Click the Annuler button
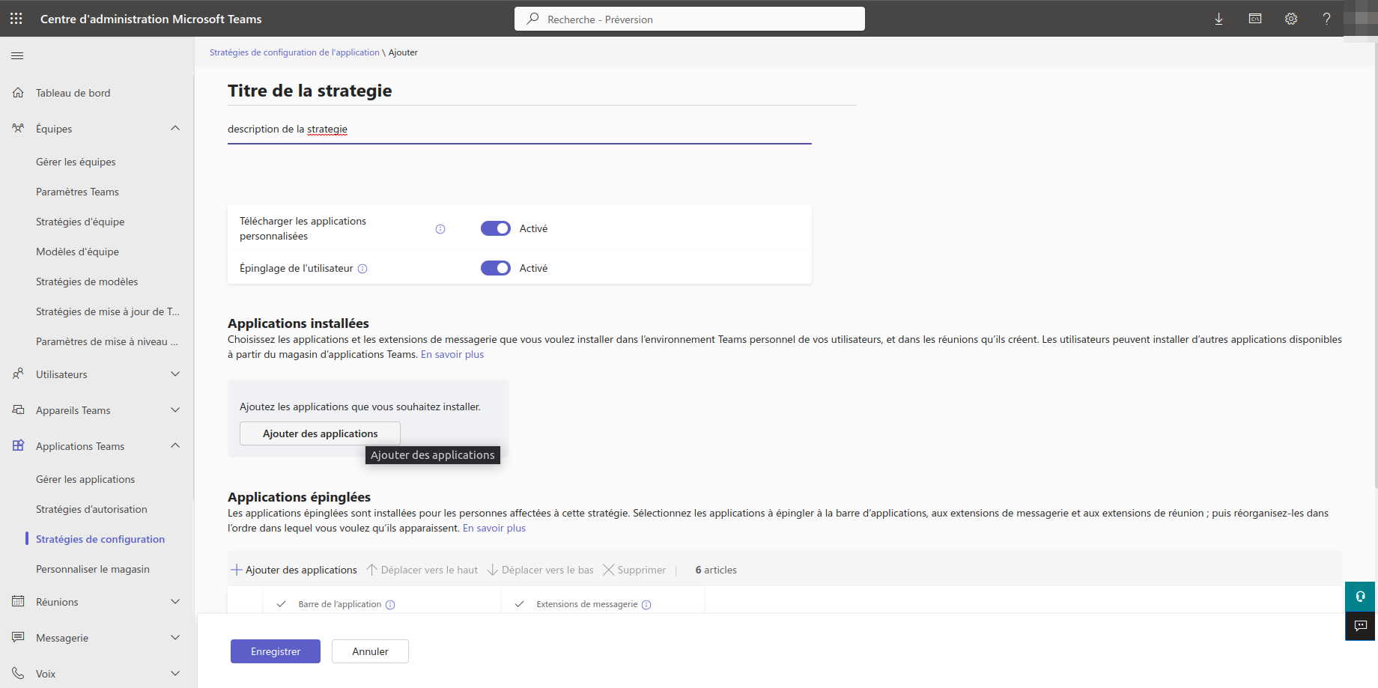The height and width of the screenshot is (688, 1378). point(370,651)
